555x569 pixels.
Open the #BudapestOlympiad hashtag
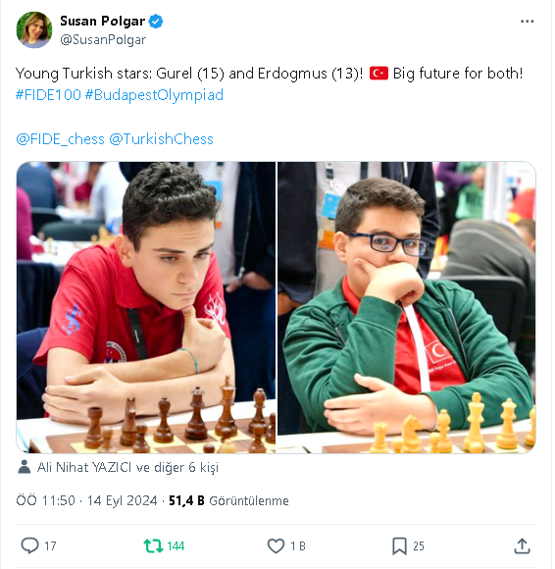154,95
